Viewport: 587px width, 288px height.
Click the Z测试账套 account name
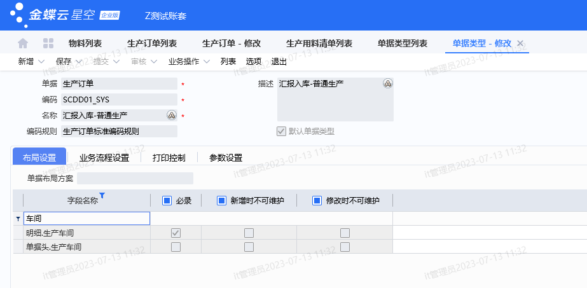click(x=165, y=16)
